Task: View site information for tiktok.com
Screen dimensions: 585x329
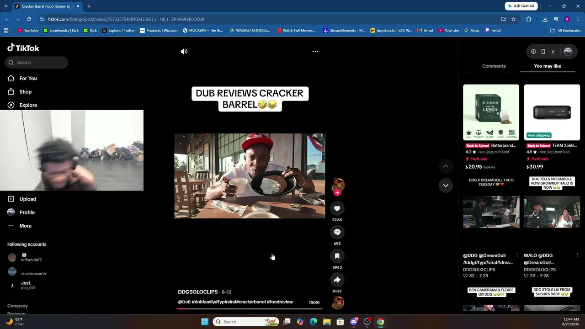Action: pyautogui.click(x=42, y=19)
